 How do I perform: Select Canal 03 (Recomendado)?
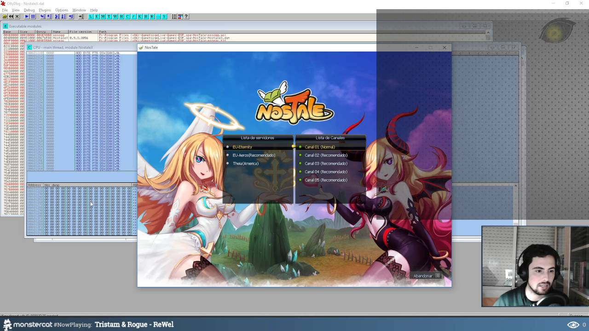coord(326,164)
